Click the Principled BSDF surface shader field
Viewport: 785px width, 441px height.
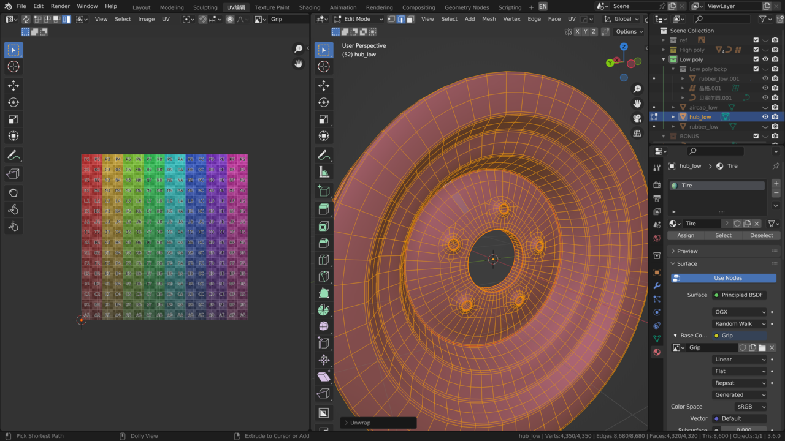(x=740, y=295)
